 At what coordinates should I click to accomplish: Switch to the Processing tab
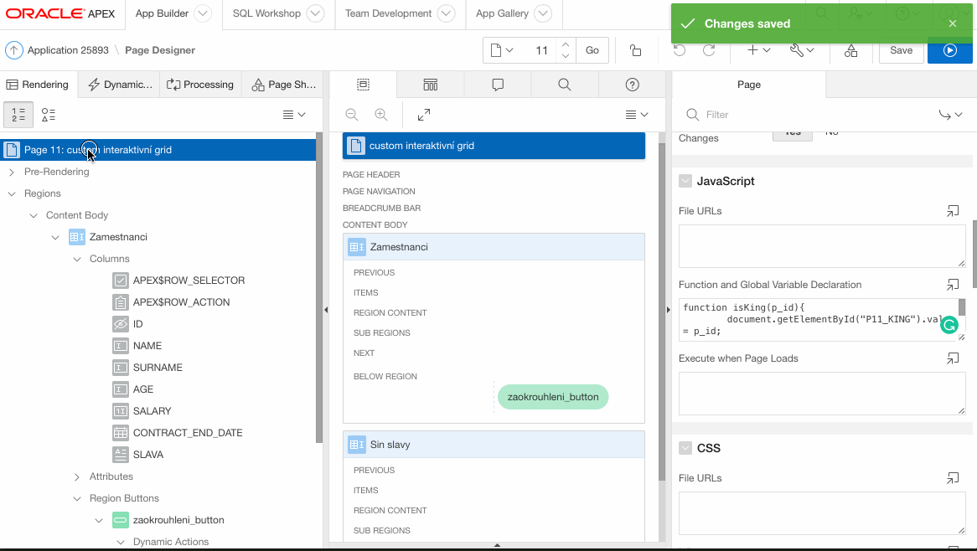(x=200, y=85)
